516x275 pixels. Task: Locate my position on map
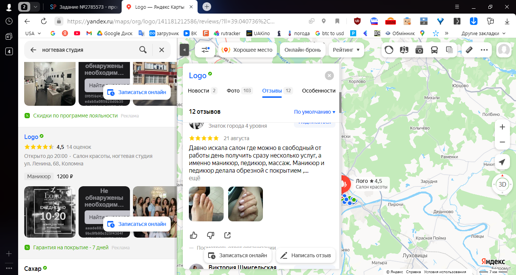pyautogui.click(x=502, y=162)
